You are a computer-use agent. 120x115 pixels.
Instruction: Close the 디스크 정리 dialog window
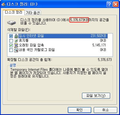point(116,4)
